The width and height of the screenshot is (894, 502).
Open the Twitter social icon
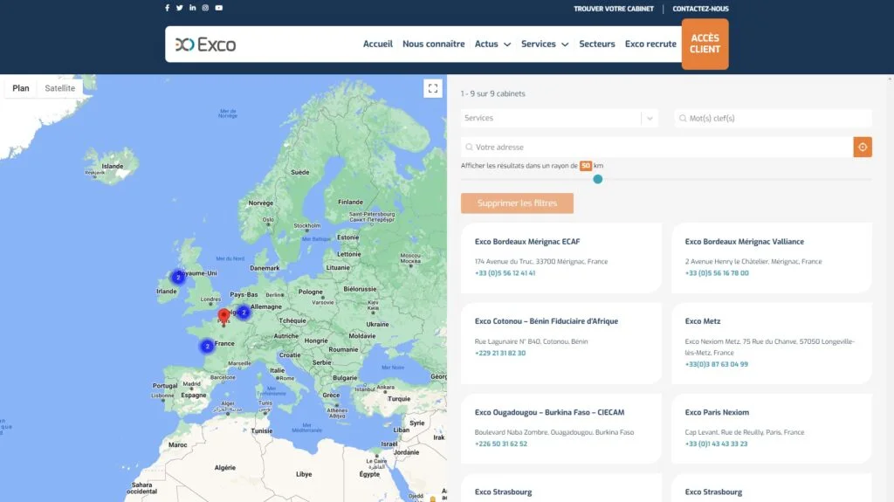pos(180,8)
